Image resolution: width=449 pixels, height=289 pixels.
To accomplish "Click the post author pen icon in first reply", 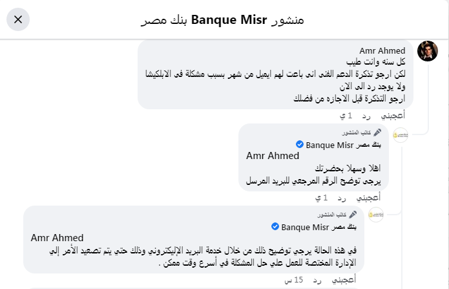I will [x=377, y=133].
